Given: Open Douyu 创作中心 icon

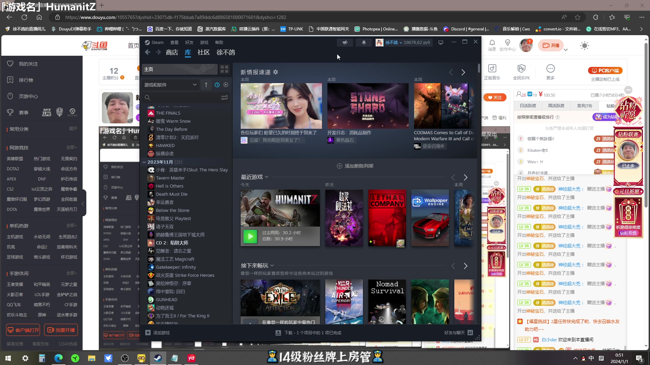Looking at the screenshot, I should point(507,45).
